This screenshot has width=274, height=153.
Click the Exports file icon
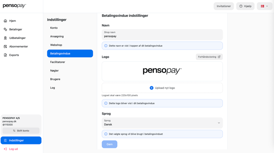click(x=5, y=55)
